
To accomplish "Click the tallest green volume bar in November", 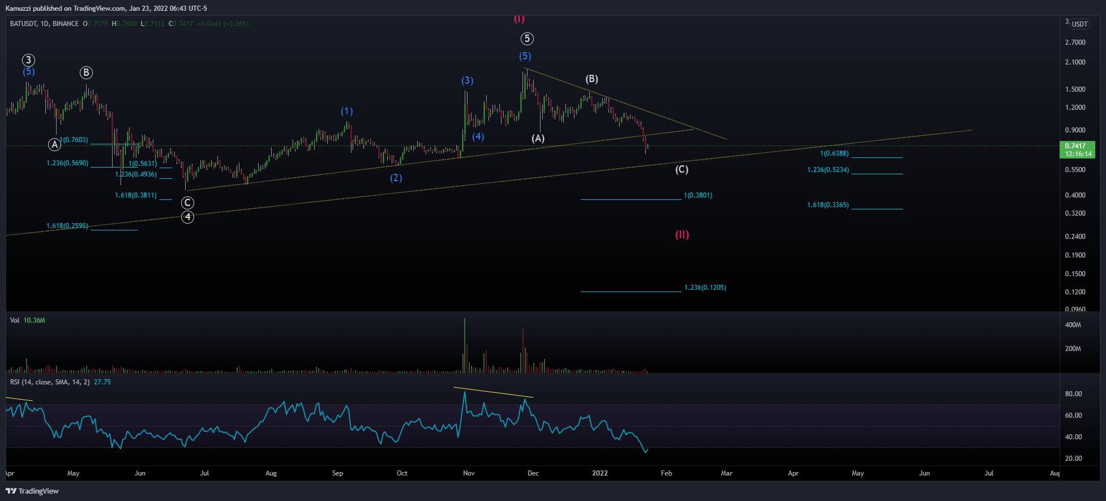I will (465, 345).
